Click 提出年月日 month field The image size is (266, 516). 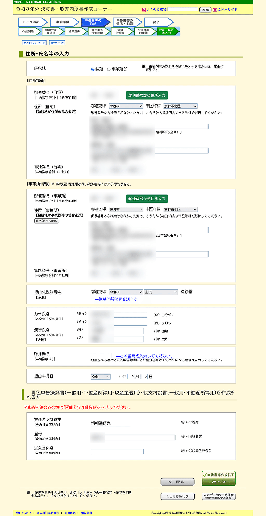point(132,377)
